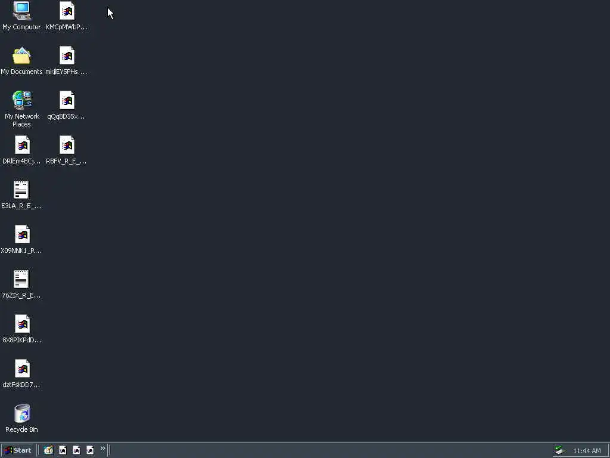Click the safely remove hardware tray icon
The height and width of the screenshot is (458, 610).
(560, 451)
